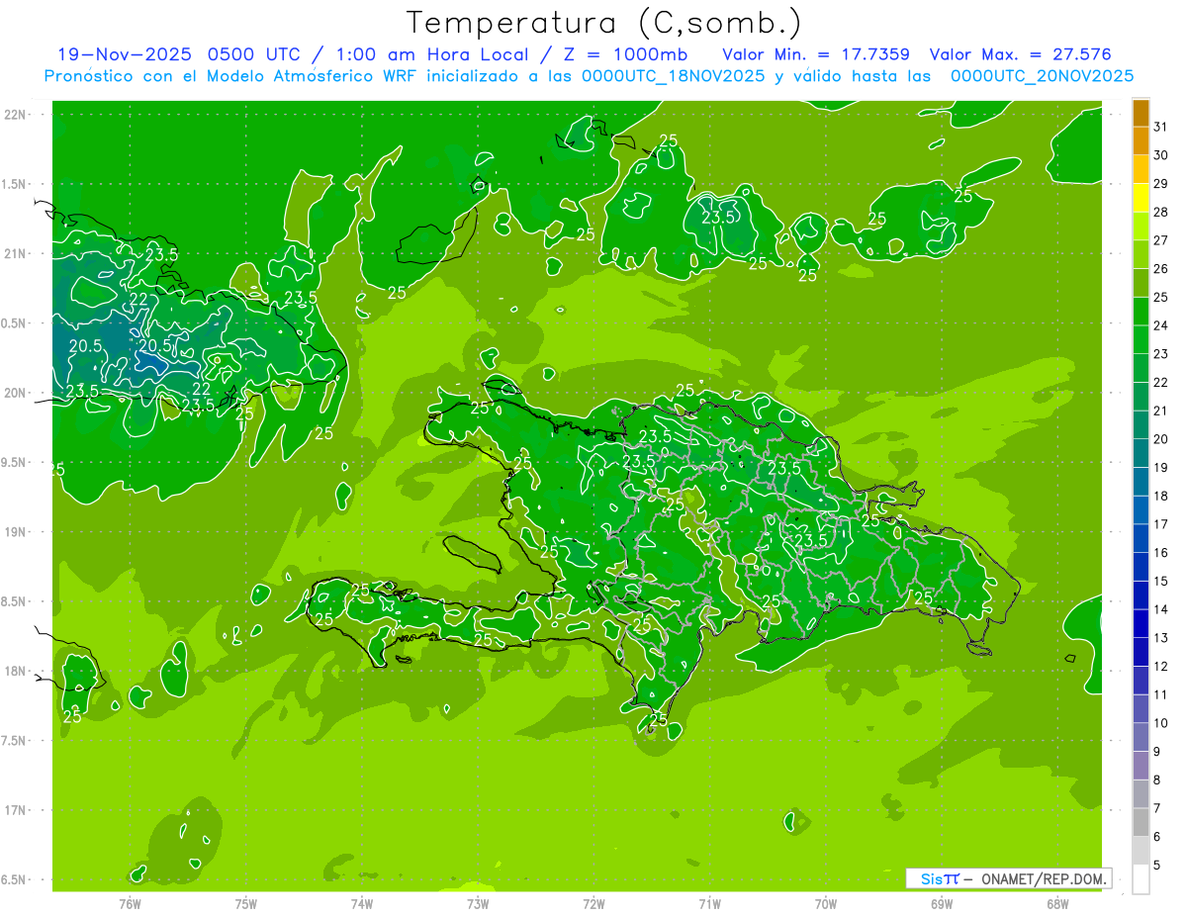Click the 'Valor Max. = 27.576' text
The height and width of the screenshot is (917, 1187).
(x=1021, y=53)
